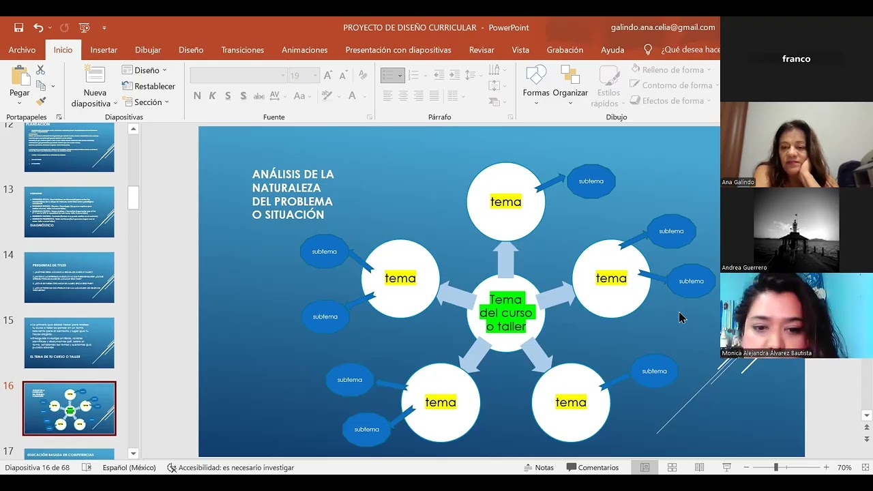Select slide 15 thumbnail
The height and width of the screenshot is (491, 873).
click(x=70, y=343)
